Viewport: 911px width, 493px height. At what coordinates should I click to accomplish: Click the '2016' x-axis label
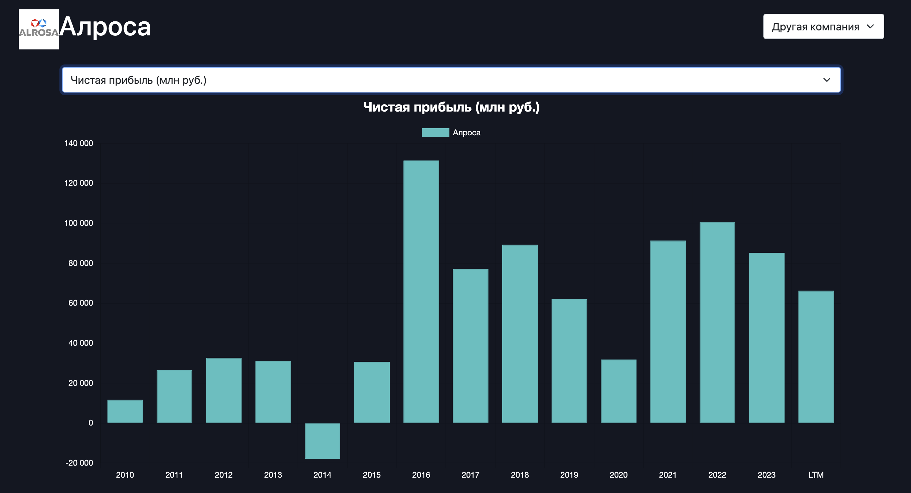pos(421,475)
